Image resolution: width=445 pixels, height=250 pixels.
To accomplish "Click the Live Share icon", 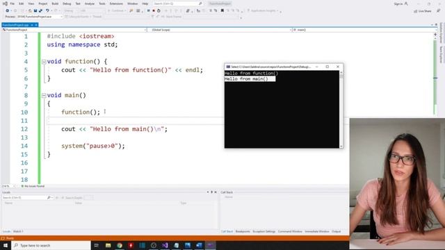I will (x=416, y=11).
